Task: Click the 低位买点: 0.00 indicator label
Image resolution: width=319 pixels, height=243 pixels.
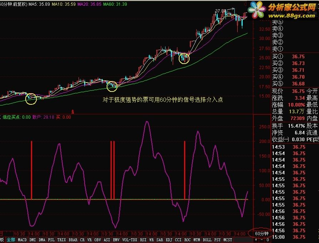Action: tap(16, 117)
